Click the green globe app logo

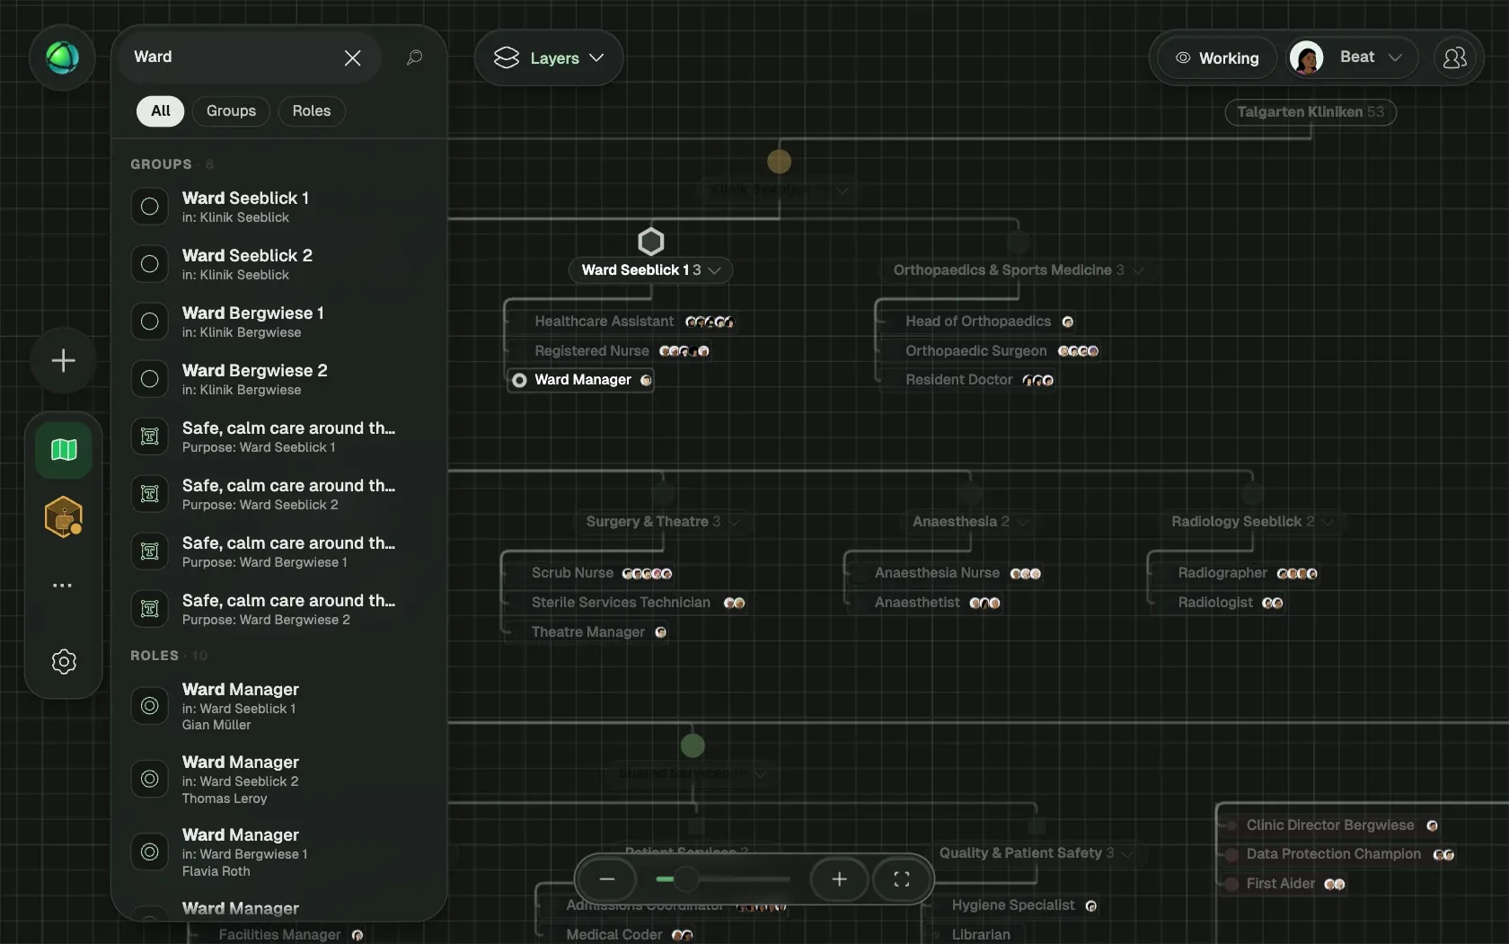62,58
